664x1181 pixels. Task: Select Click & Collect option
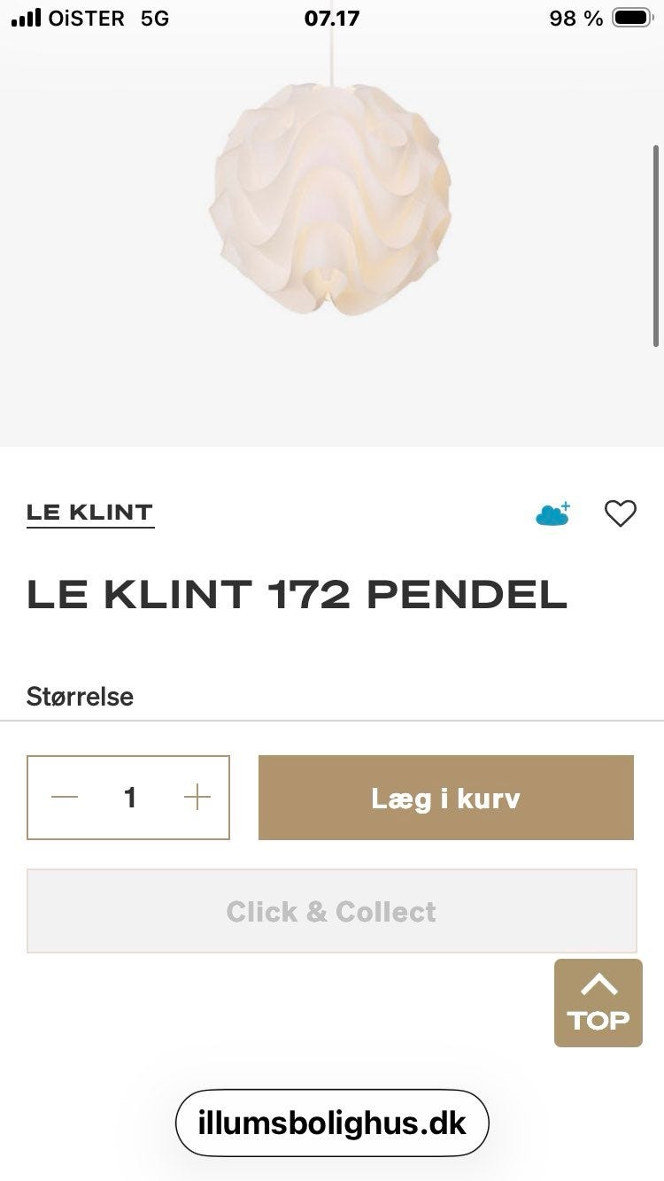point(332,911)
